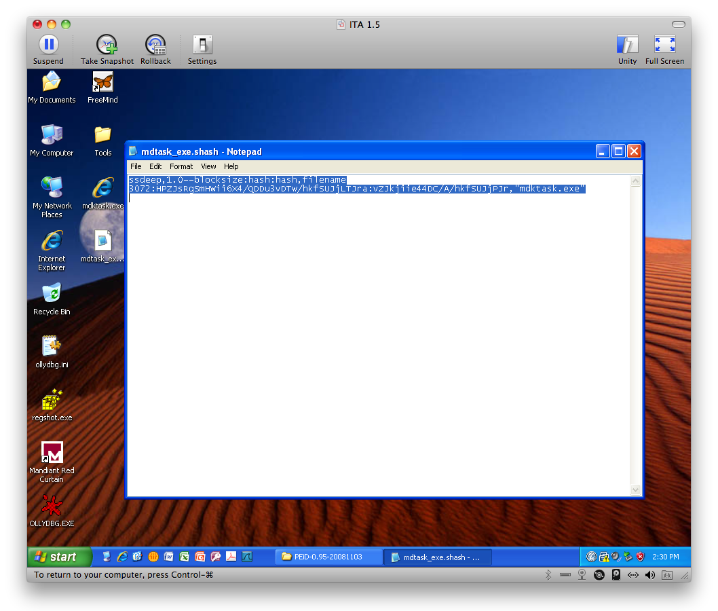Suspend the virtual machine
The image size is (718, 611).
pyautogui.click(x=48, y=45)
